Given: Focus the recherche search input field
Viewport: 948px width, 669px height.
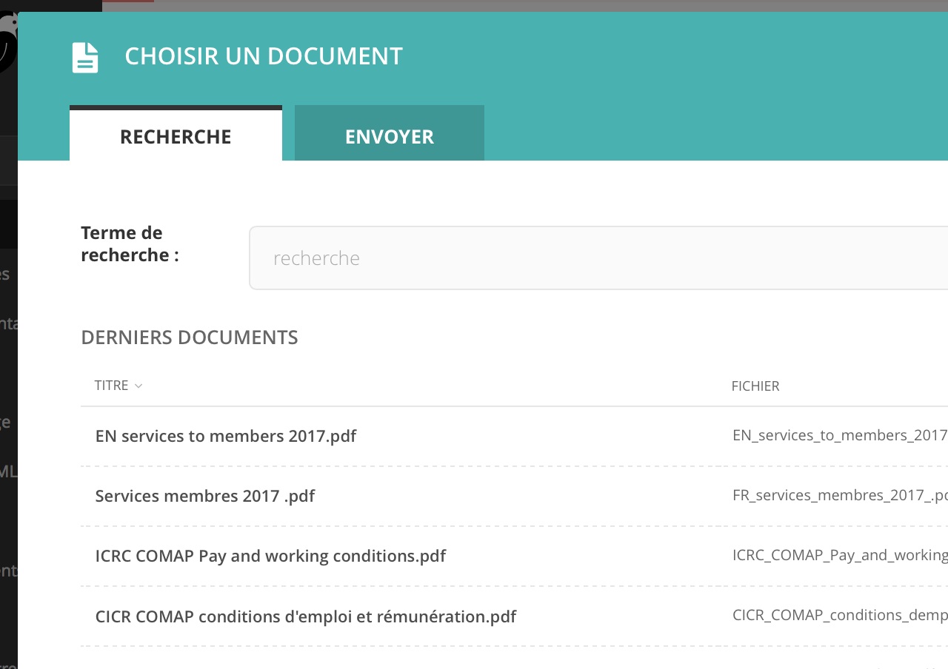Looking at the screenshot, I should click(x=592, y=258).
